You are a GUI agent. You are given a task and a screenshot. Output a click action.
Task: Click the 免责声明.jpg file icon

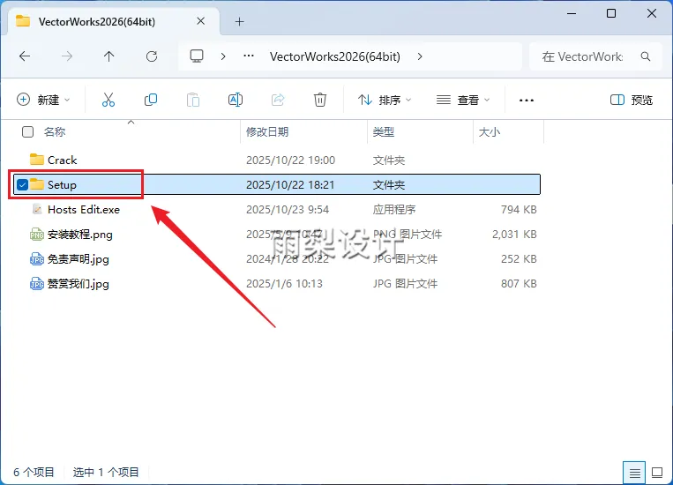(x=37, y=259)
